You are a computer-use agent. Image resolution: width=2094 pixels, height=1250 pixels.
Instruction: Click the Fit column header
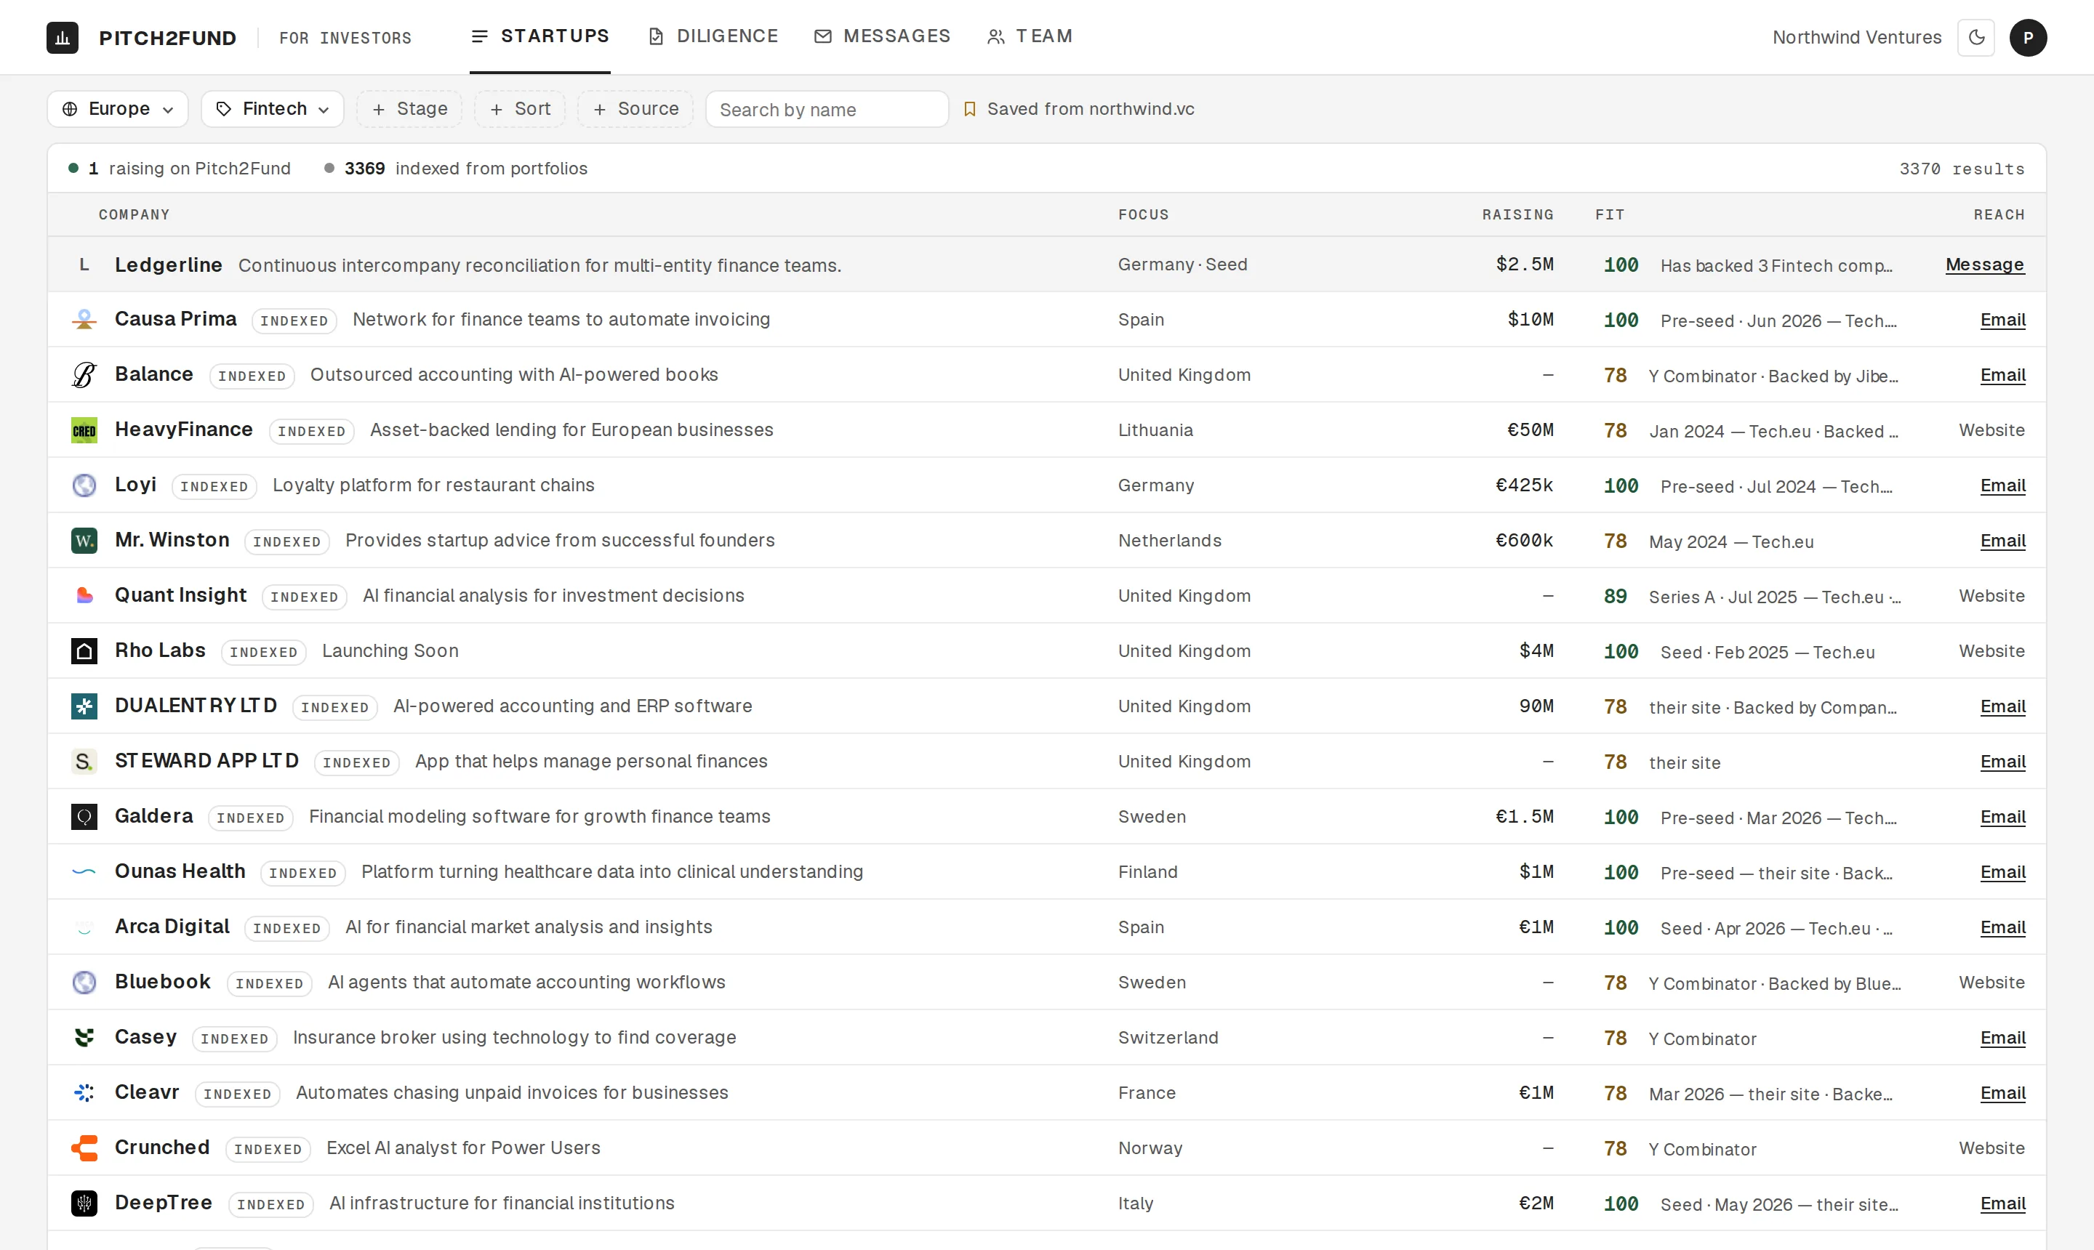click(x=1610, y=215)
